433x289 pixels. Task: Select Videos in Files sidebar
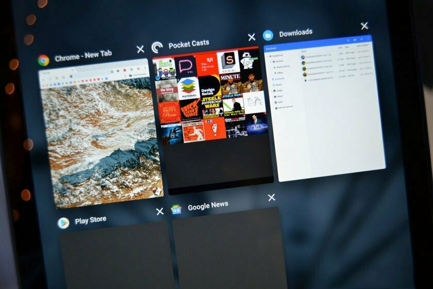click(x=278, y=97)
